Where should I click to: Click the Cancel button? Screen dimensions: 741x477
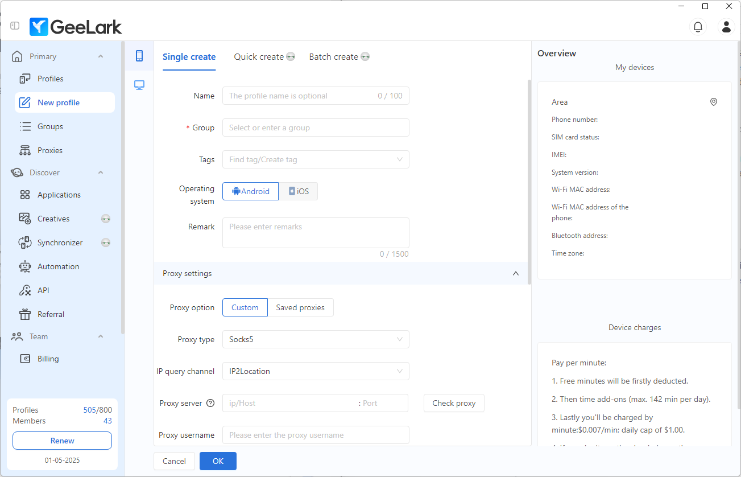174,461
